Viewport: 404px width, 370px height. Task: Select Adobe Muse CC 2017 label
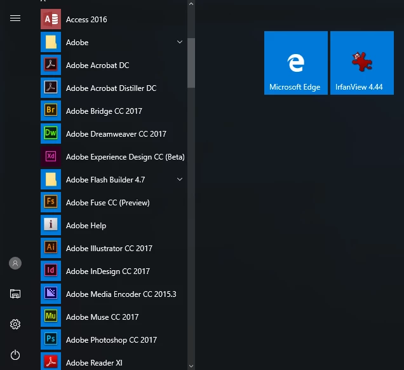[x=102, y=317]
